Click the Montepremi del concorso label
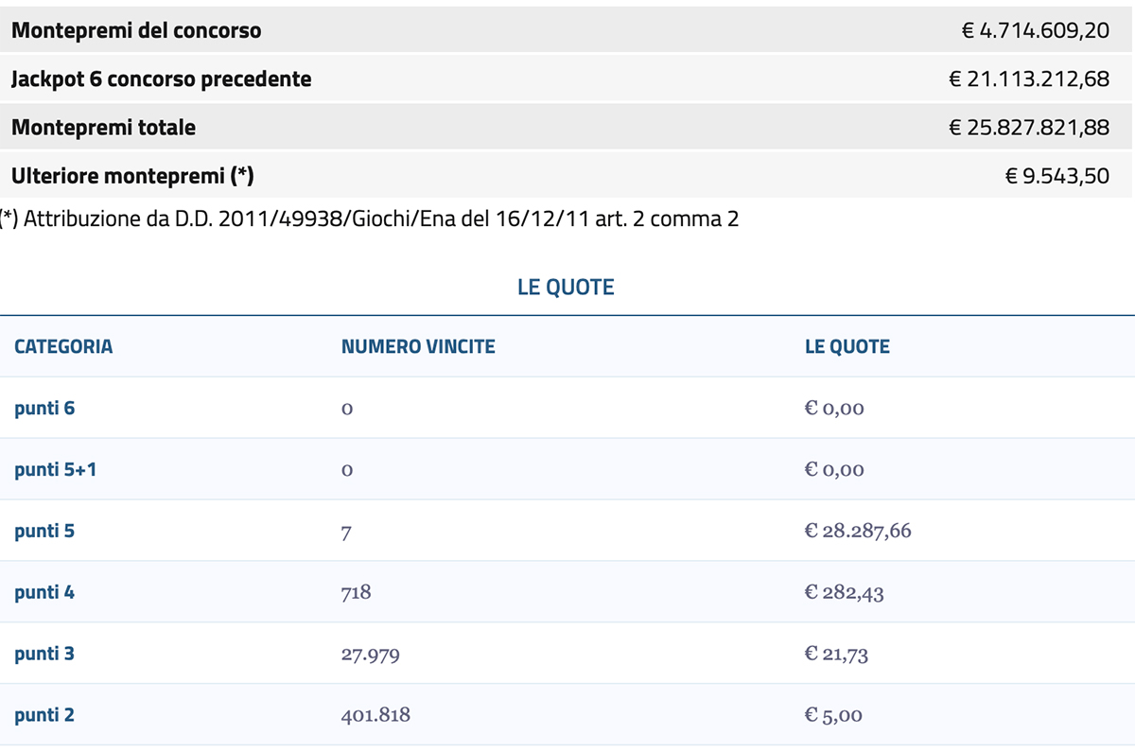The image size is (1135, 752). point(136,30)
